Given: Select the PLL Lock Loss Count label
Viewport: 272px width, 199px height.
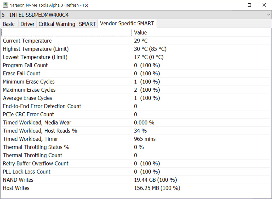Looking at the screenshot, I should click(26, 172).
